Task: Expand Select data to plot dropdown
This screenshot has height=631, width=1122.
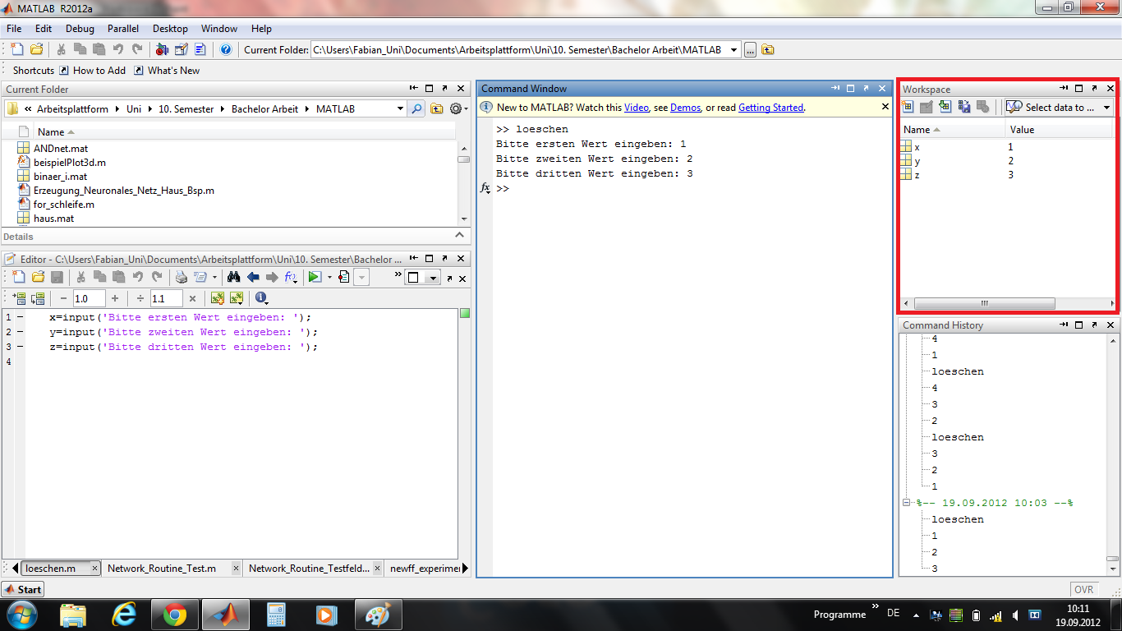Action: pos(1106,108)
